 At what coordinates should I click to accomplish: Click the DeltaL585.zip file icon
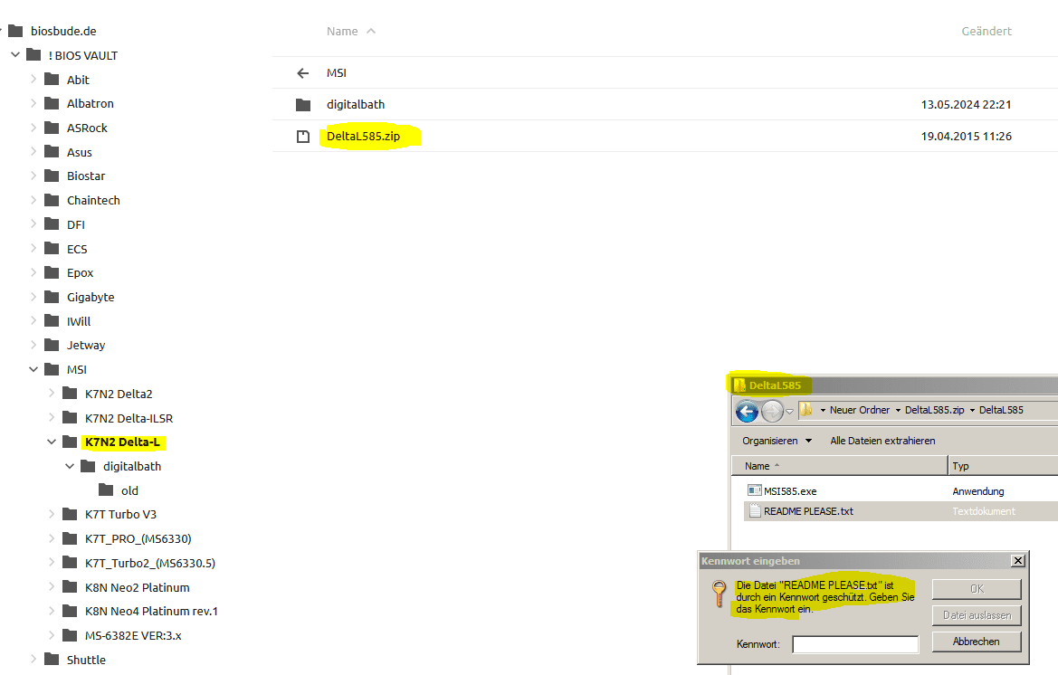[303, 137]
